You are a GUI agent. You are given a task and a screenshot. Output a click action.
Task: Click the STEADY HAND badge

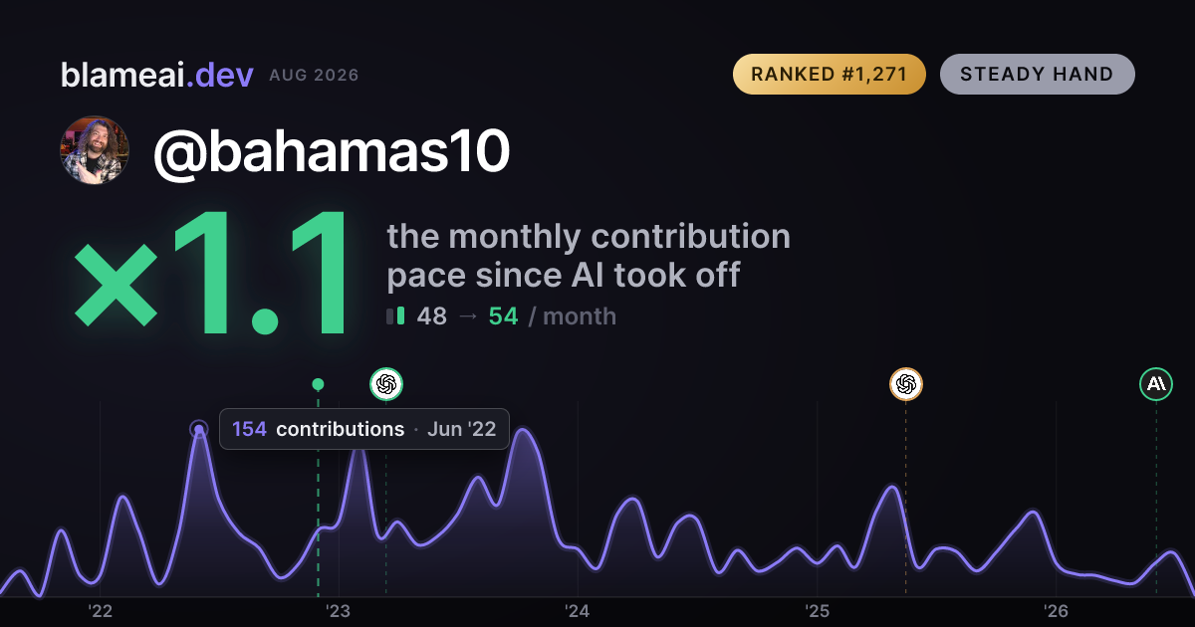click(x=1037, y=74)
